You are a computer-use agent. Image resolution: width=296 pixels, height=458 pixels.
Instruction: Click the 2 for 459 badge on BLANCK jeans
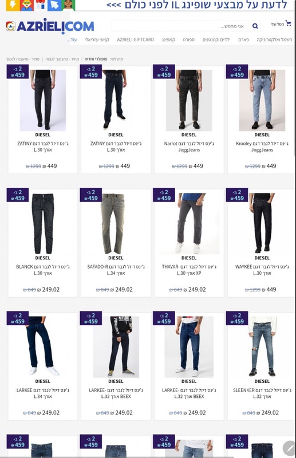[x=18, y=195]
